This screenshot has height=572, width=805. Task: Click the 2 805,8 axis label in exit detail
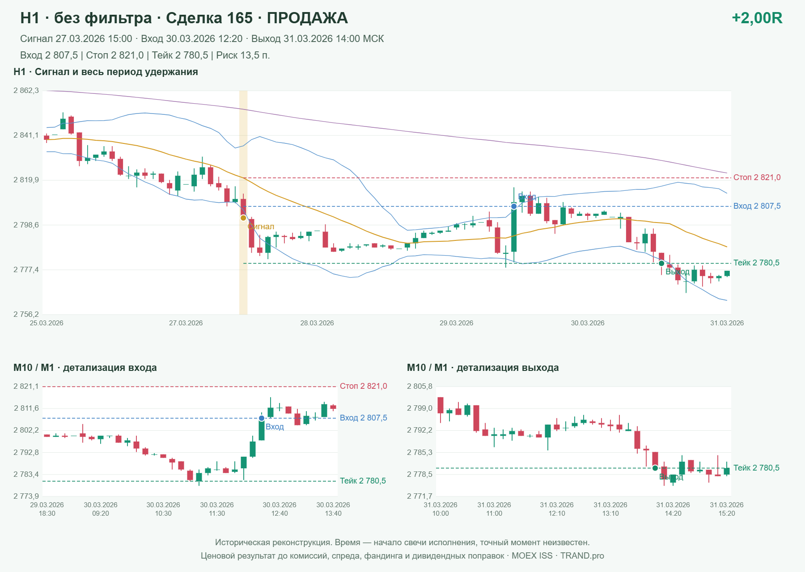coord(419,387)
